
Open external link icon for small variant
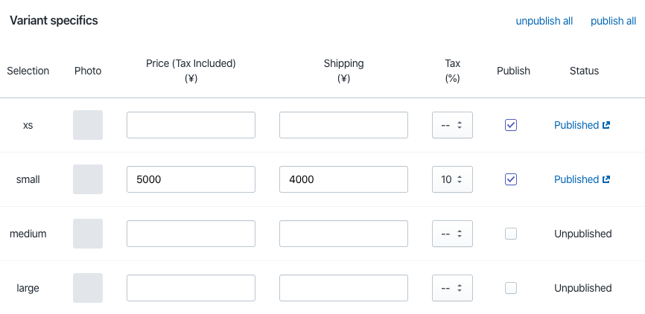coord(606,179)
